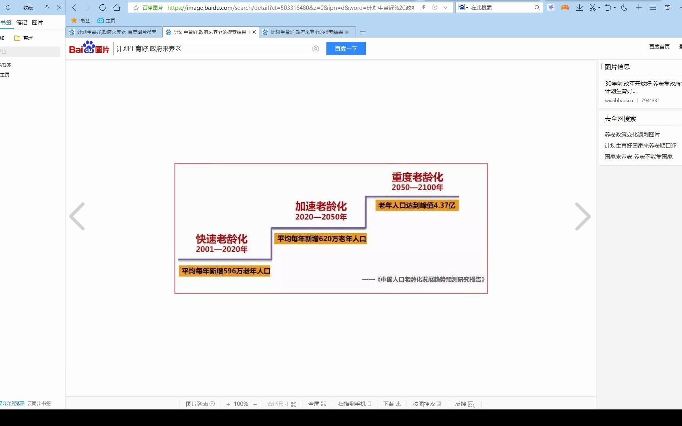This screenshot has height=426, width=682.
Task: Click the share icon in address bar
Action: [435, 7]
